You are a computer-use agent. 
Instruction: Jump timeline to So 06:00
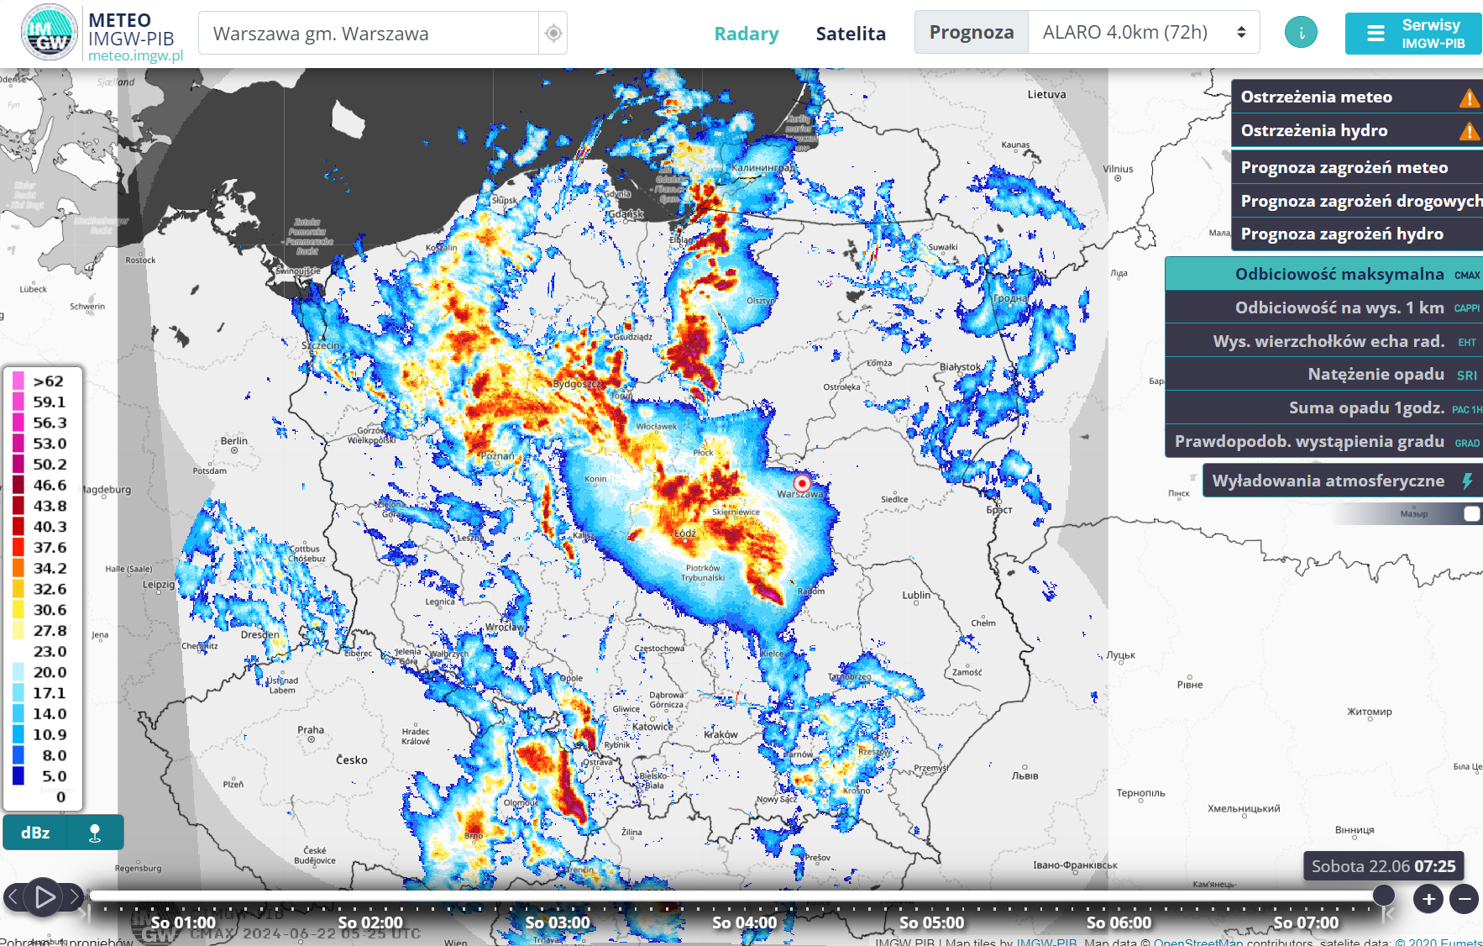1119,922
